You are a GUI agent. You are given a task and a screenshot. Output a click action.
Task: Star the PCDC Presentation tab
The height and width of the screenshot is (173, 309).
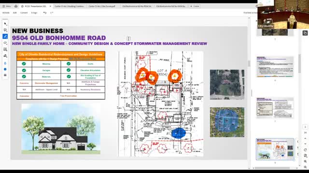[x=22, y=6]
